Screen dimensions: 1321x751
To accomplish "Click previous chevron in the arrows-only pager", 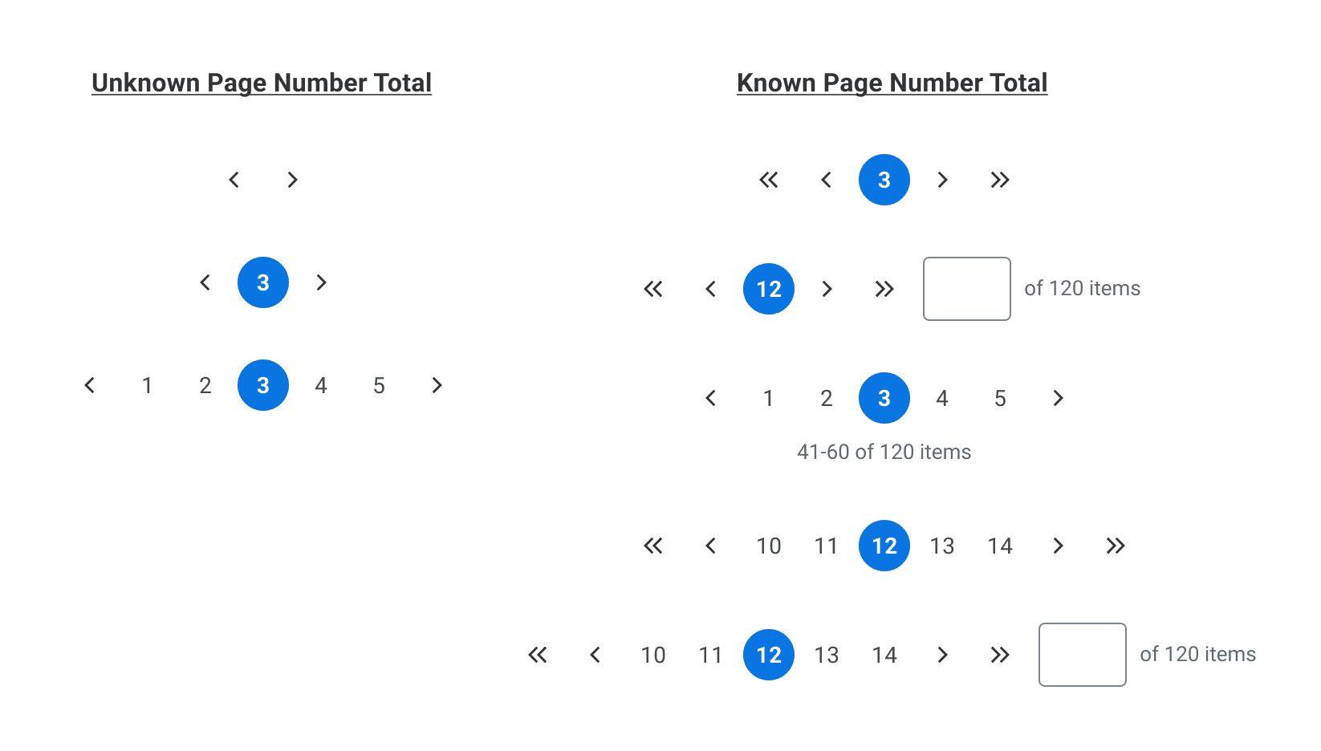I will point(234,180).
